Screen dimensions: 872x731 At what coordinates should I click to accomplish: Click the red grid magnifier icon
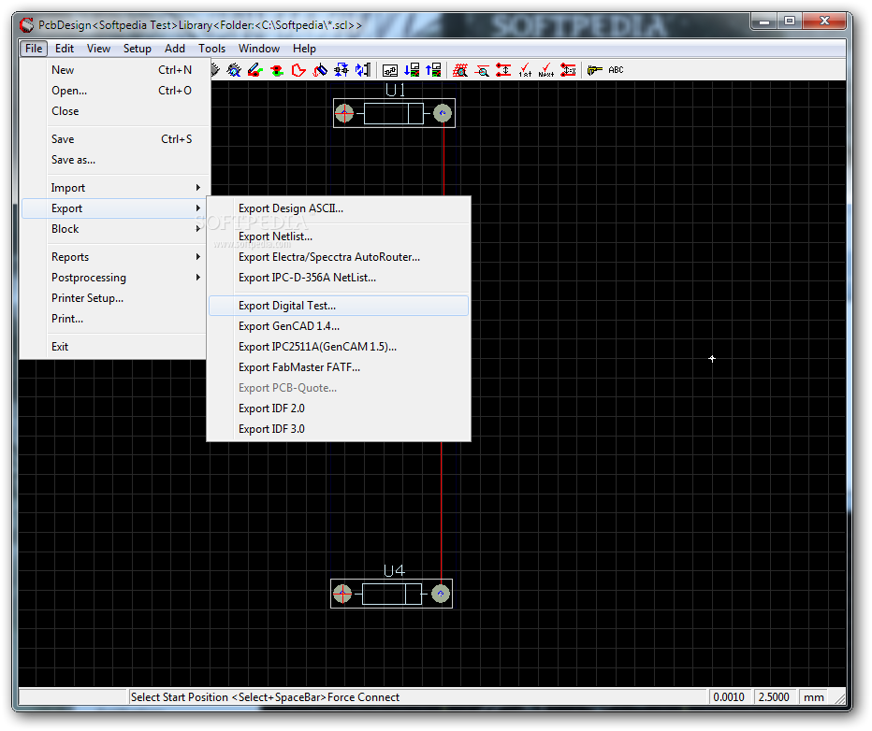click(460, 70)
